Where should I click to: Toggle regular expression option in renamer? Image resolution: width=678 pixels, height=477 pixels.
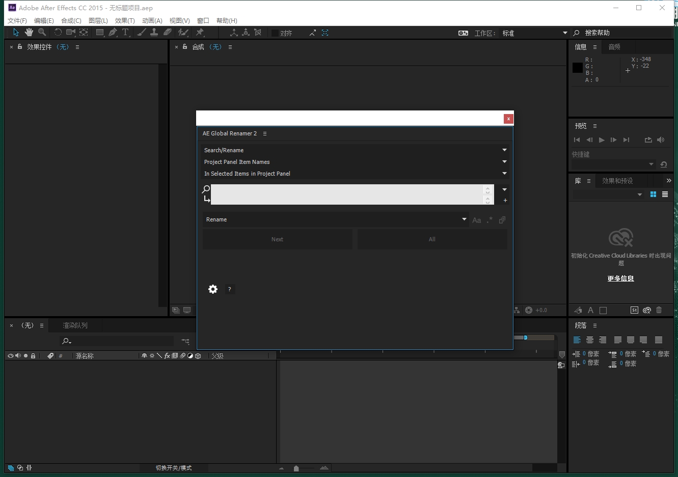click(x=490, y=220)
